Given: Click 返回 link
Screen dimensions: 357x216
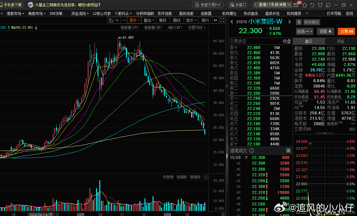Looking at the screenshot, I should pos(349,13).
